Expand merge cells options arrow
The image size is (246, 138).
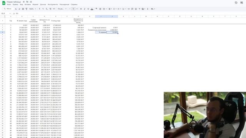(106, 9)
